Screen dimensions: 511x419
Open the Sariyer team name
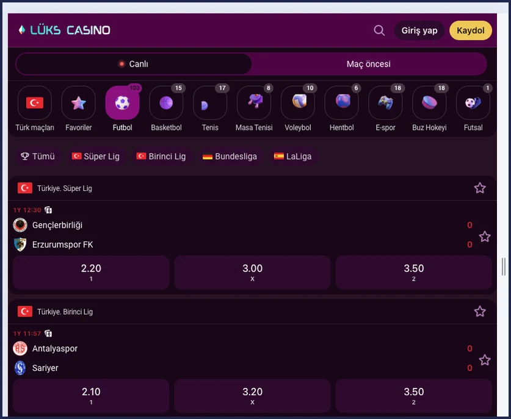pos(45,368)
